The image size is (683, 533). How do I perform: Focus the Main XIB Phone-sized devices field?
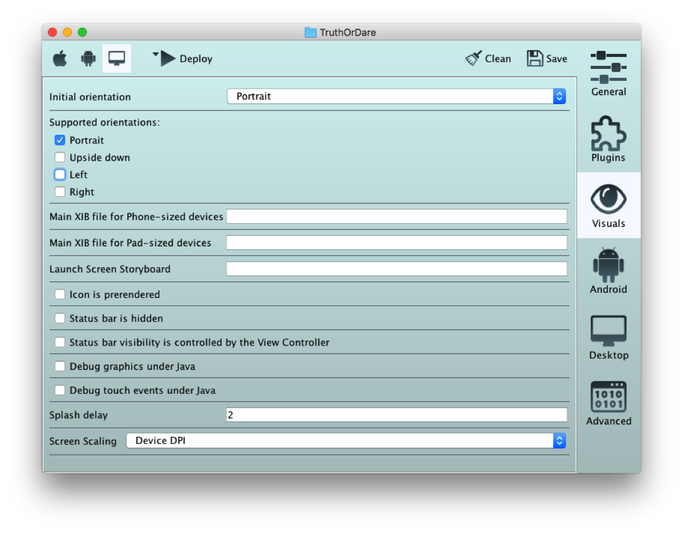click(x=396, y=216)
